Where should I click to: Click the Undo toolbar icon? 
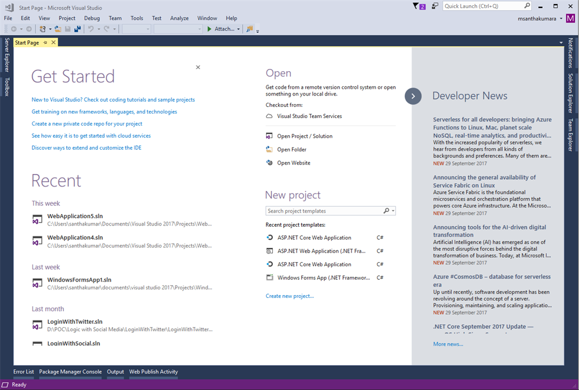[x=91, y=29]
